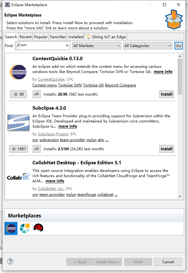188x273 pixels.
Task: Click the Subclipse logo thumbnail
Action: point(18,122)
